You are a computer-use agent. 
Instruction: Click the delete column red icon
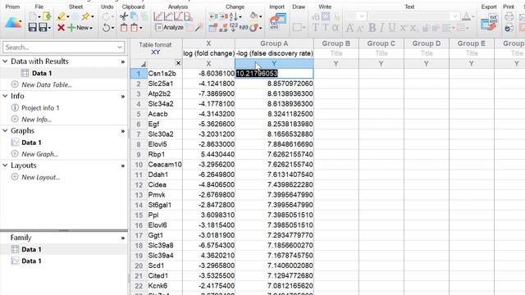click(x=223, y=16)
